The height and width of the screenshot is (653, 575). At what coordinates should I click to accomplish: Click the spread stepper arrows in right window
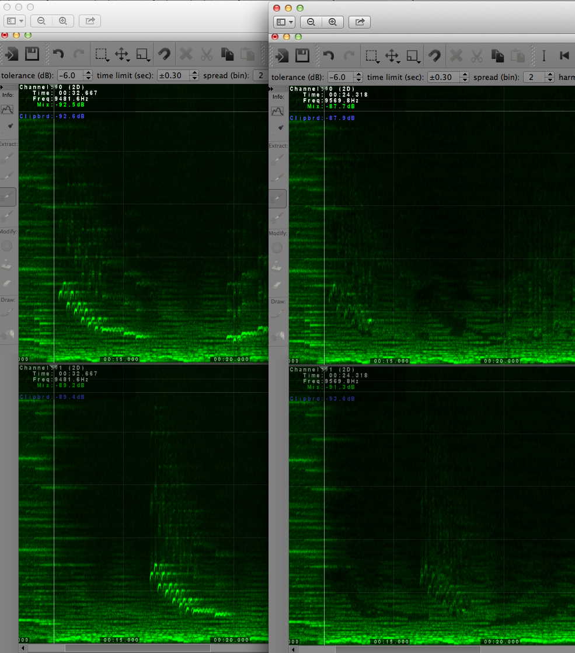[550, 77]
